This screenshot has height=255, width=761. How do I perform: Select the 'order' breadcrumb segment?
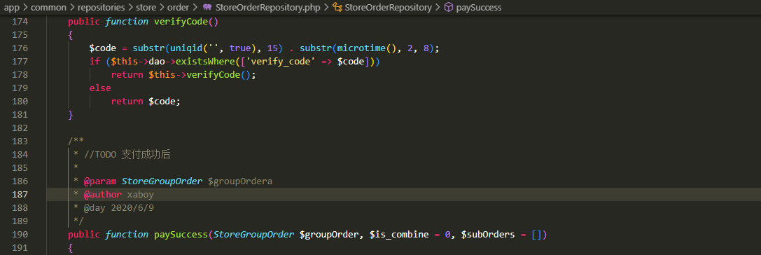178,7
